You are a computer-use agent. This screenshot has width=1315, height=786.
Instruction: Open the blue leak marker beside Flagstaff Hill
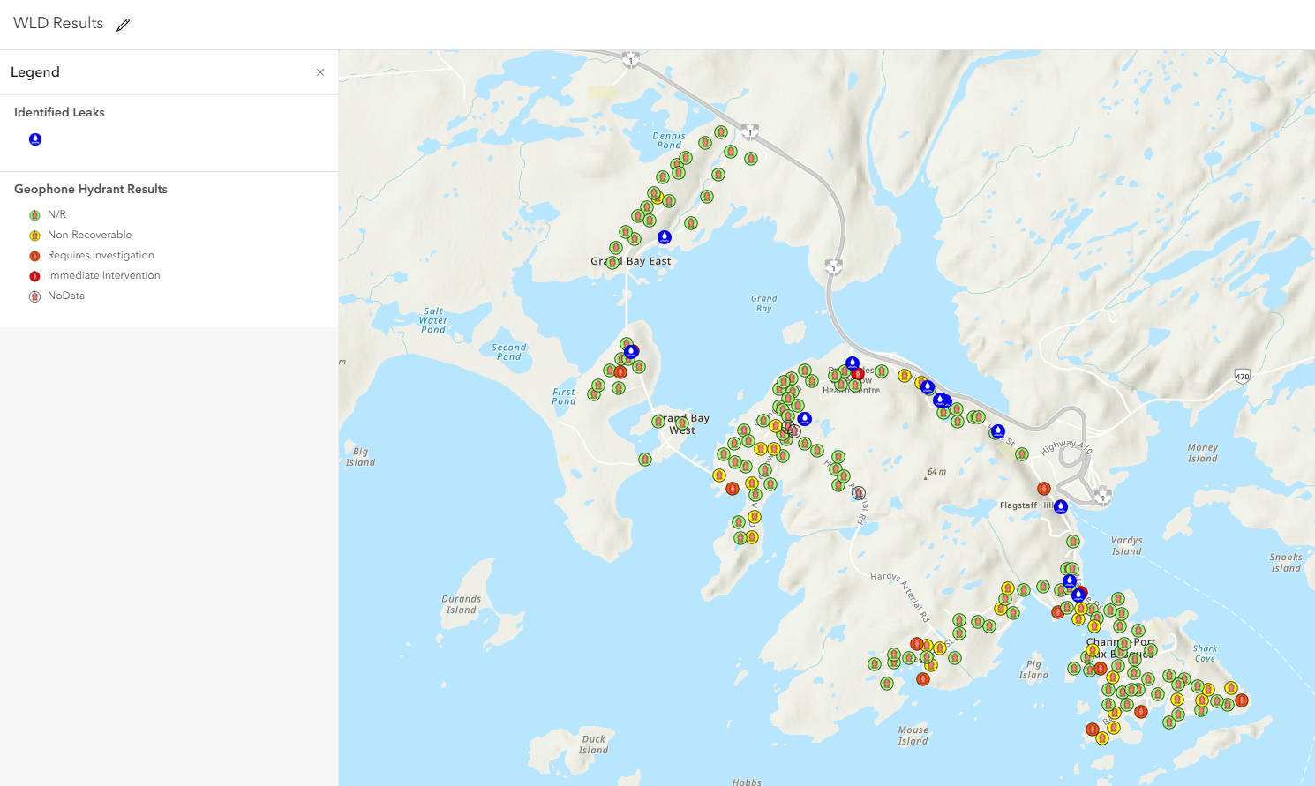1061,507
